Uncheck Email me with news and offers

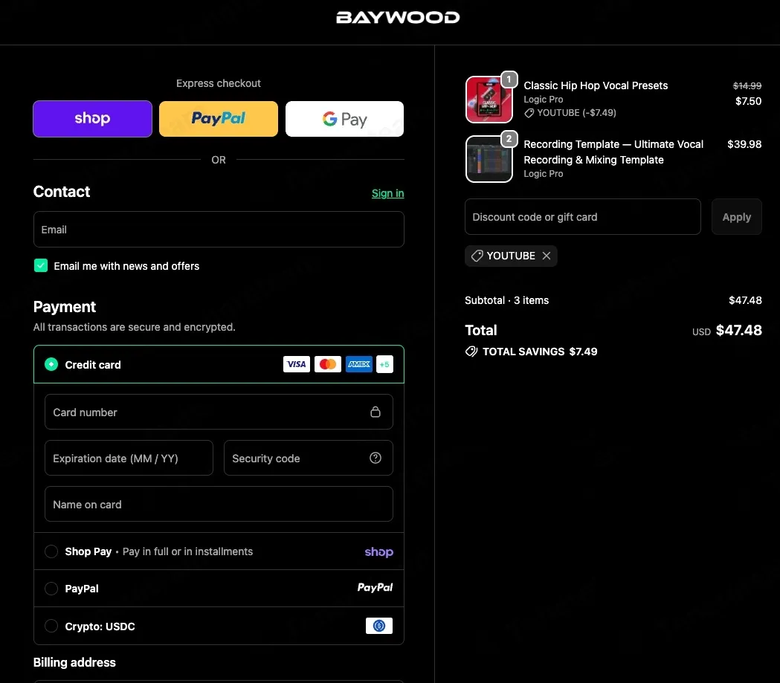tap(41, 265)
